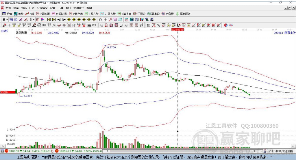296x160 pixels.
Task: Click the Bt=4.0524 indicator value
Action: [105, 33]
